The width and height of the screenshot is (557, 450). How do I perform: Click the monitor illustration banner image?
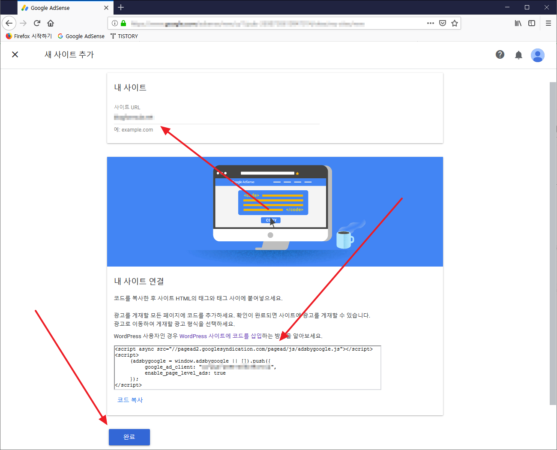click(x=275, y=212)
